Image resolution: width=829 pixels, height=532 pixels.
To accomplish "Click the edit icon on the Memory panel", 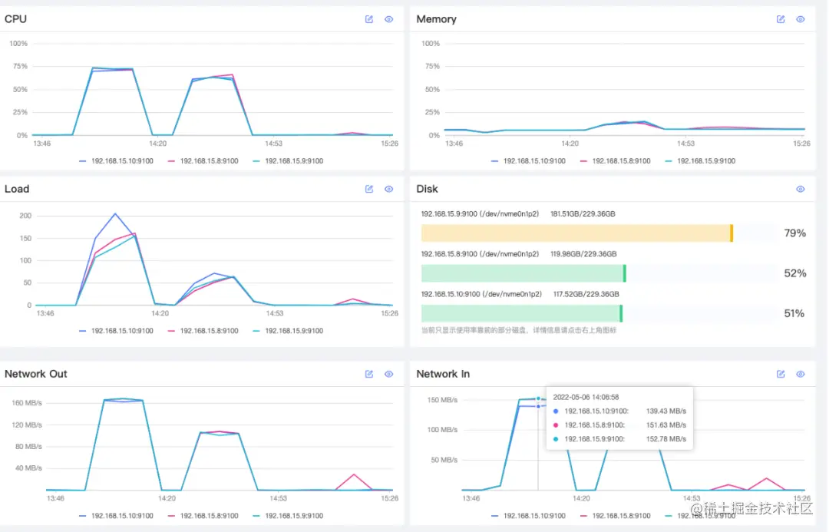I will point(781,19).
